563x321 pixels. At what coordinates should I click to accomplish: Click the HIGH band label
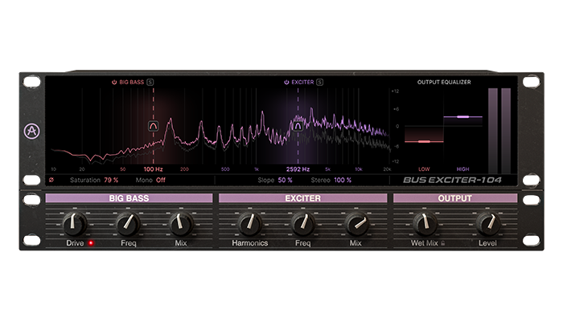(x=462, y=169)
